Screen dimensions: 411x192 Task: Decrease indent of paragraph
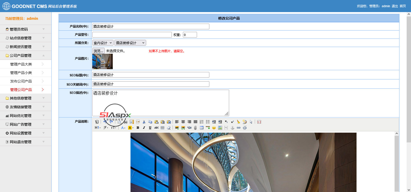point(220,122)
